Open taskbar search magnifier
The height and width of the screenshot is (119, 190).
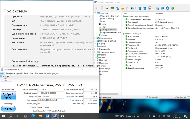point(11,116)
